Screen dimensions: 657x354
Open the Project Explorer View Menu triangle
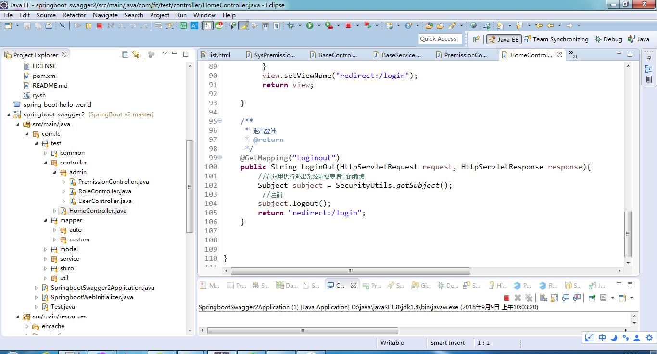pos(164,53)
